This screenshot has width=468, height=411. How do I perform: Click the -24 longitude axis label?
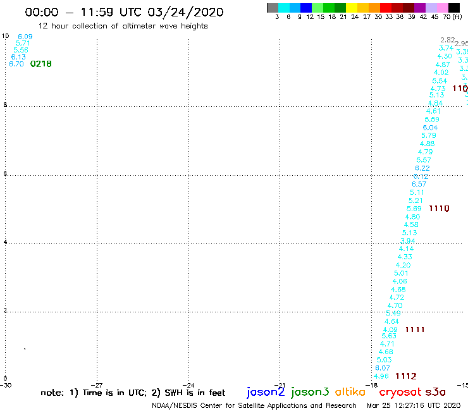click(188, 385)
